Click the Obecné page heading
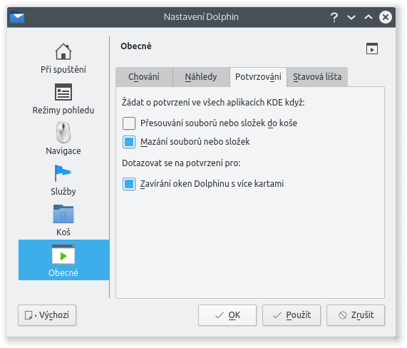The height and width of the screenshot is (348, 407). coord(136,46)
